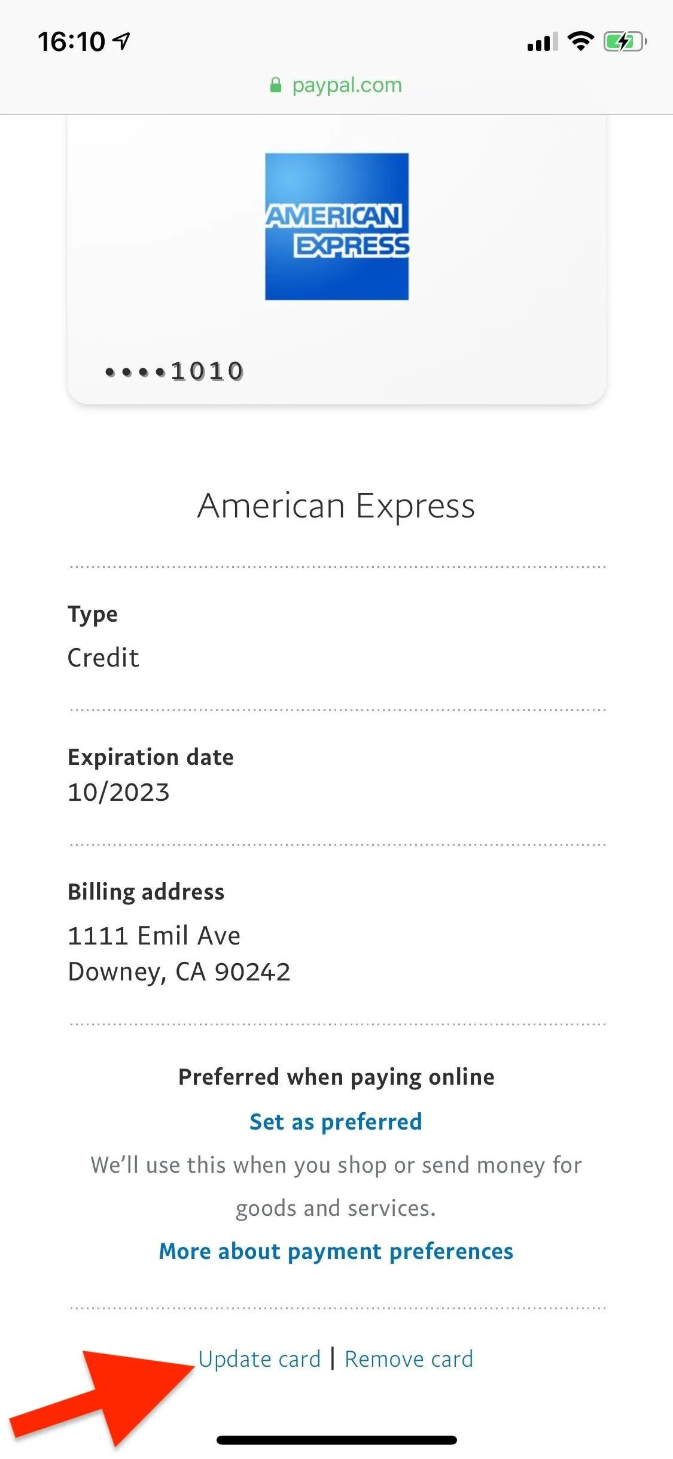The image size is (673, 1459).
Task: Tap the Downey, CA 90242 line
Action: tap(179, 972)
